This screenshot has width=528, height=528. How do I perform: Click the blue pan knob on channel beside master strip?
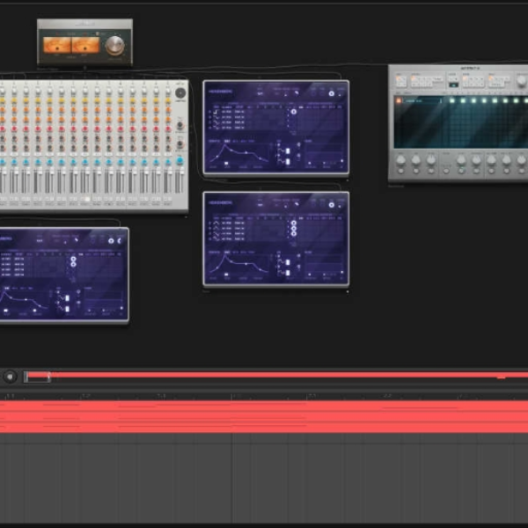(x=168, y=162)
